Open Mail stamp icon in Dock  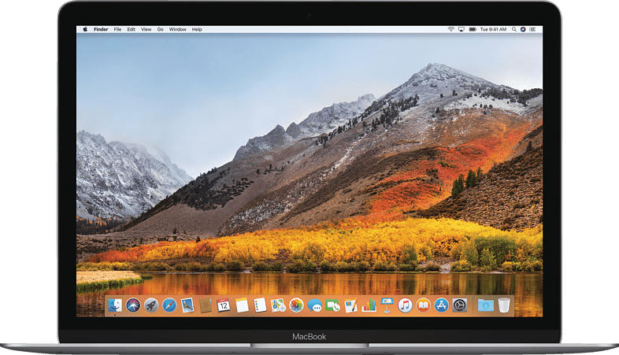point(187,305)
